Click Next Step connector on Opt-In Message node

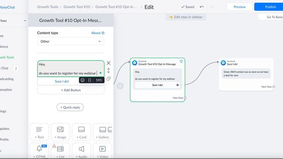[185, 98]
